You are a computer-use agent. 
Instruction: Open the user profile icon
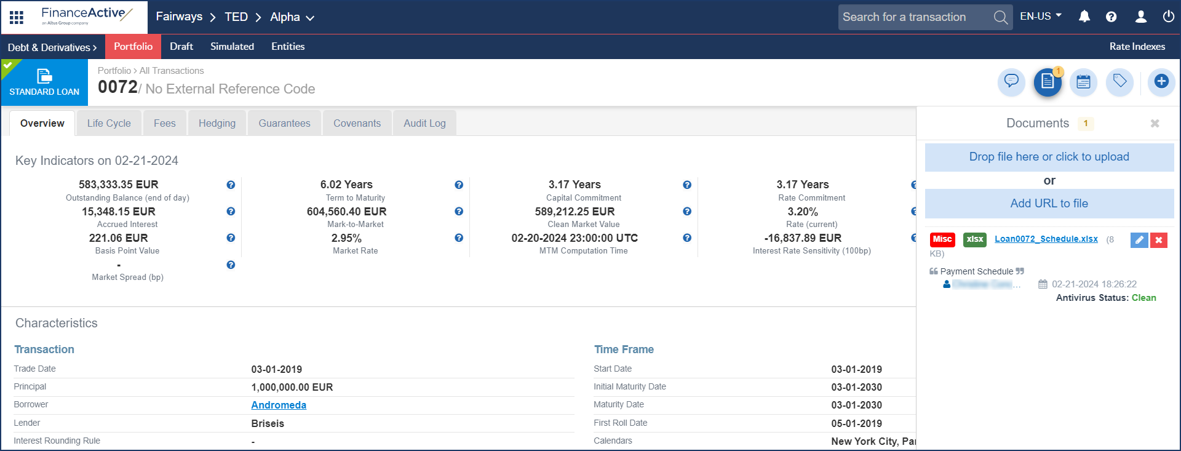coord(1140,17)
